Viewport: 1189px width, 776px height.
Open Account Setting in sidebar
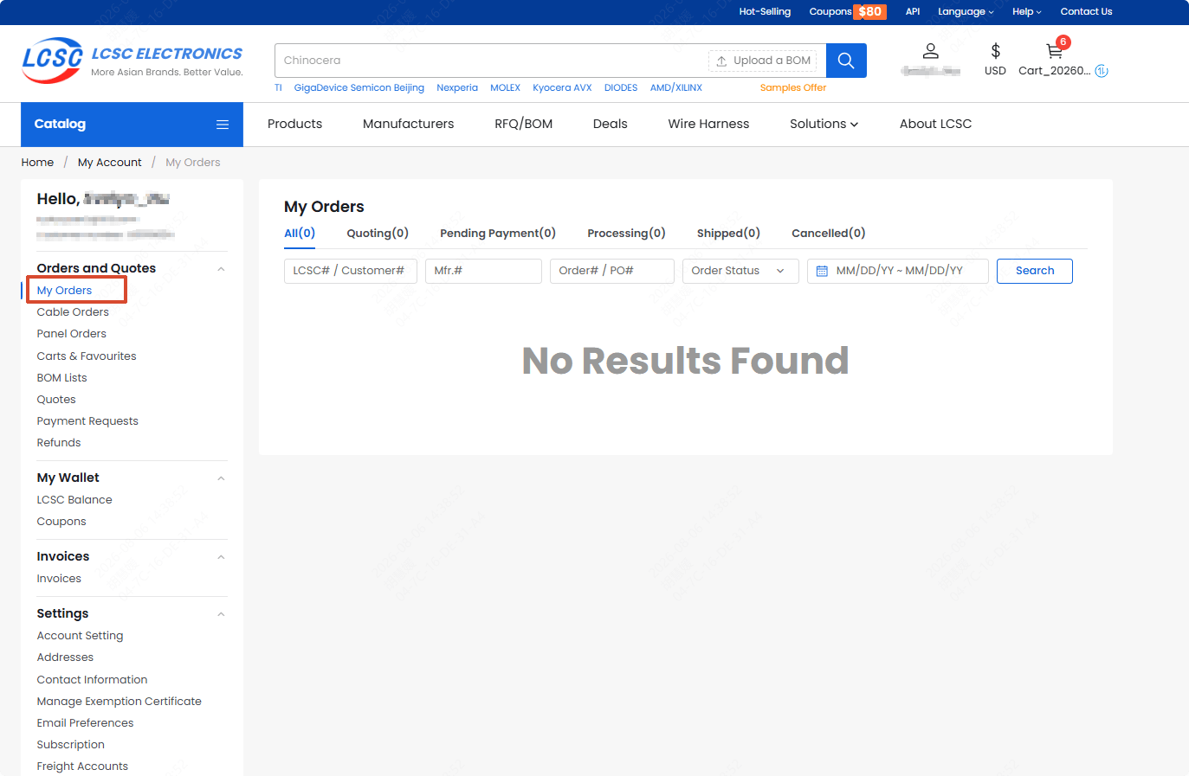pos(80,636)
